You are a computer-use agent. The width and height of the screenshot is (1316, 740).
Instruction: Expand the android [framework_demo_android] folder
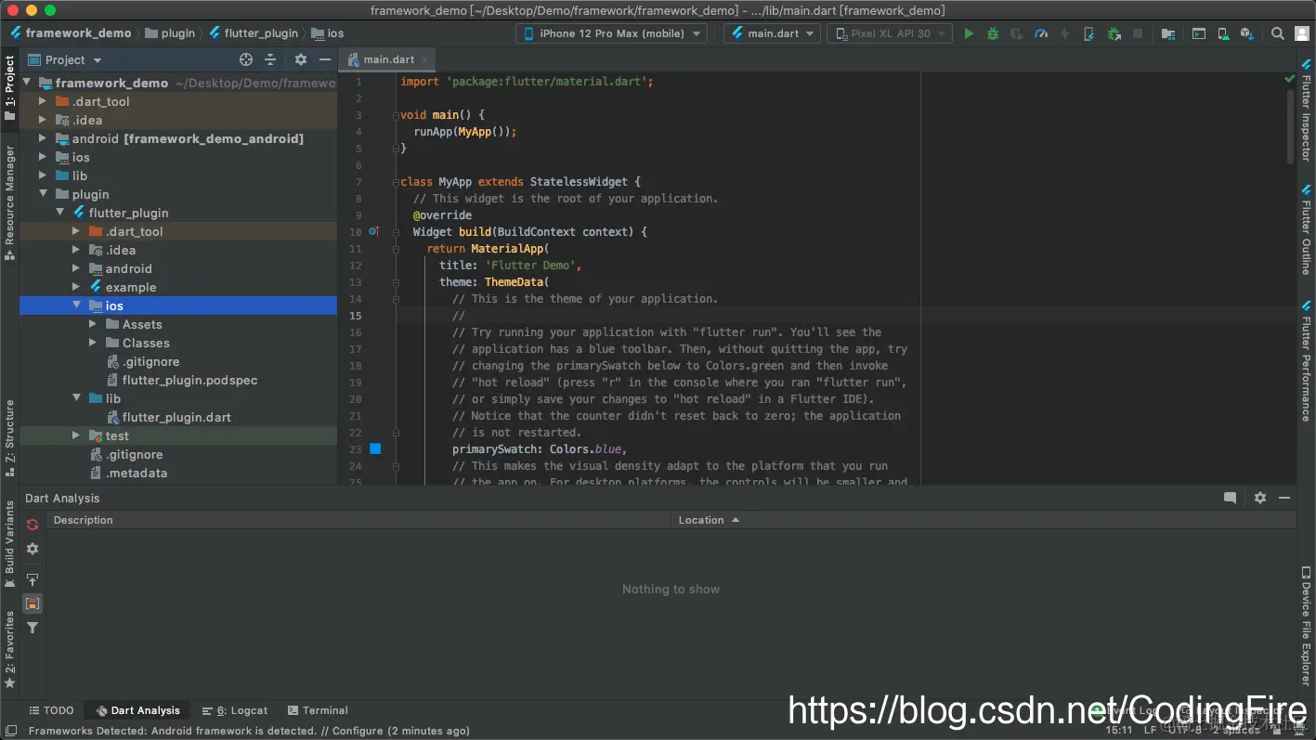(x=43, y=138)
